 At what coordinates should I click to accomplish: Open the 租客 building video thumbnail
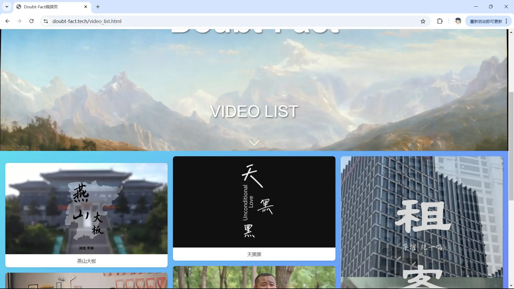pyautogui.click(x=422, y=222)
